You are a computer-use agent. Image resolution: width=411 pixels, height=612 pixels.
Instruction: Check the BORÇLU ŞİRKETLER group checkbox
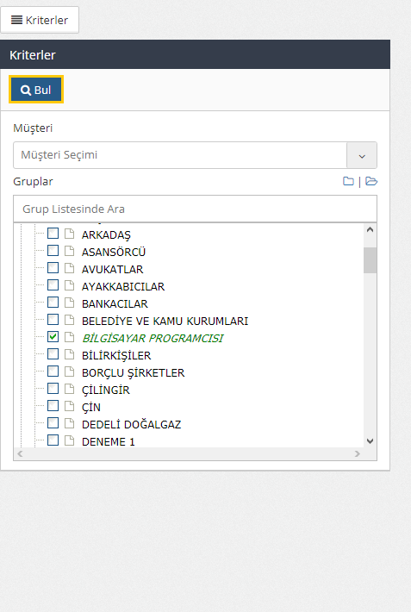tap(53, 372)
